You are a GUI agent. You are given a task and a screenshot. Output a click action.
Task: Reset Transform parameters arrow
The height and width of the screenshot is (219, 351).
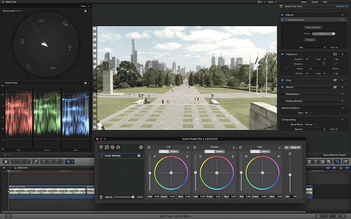pos(342,54)
